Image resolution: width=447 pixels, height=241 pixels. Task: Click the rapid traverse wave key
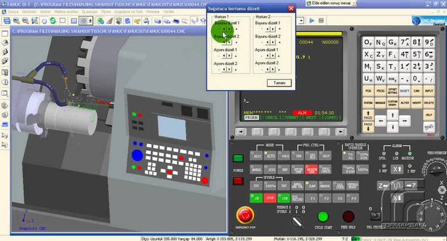(396, 186)
